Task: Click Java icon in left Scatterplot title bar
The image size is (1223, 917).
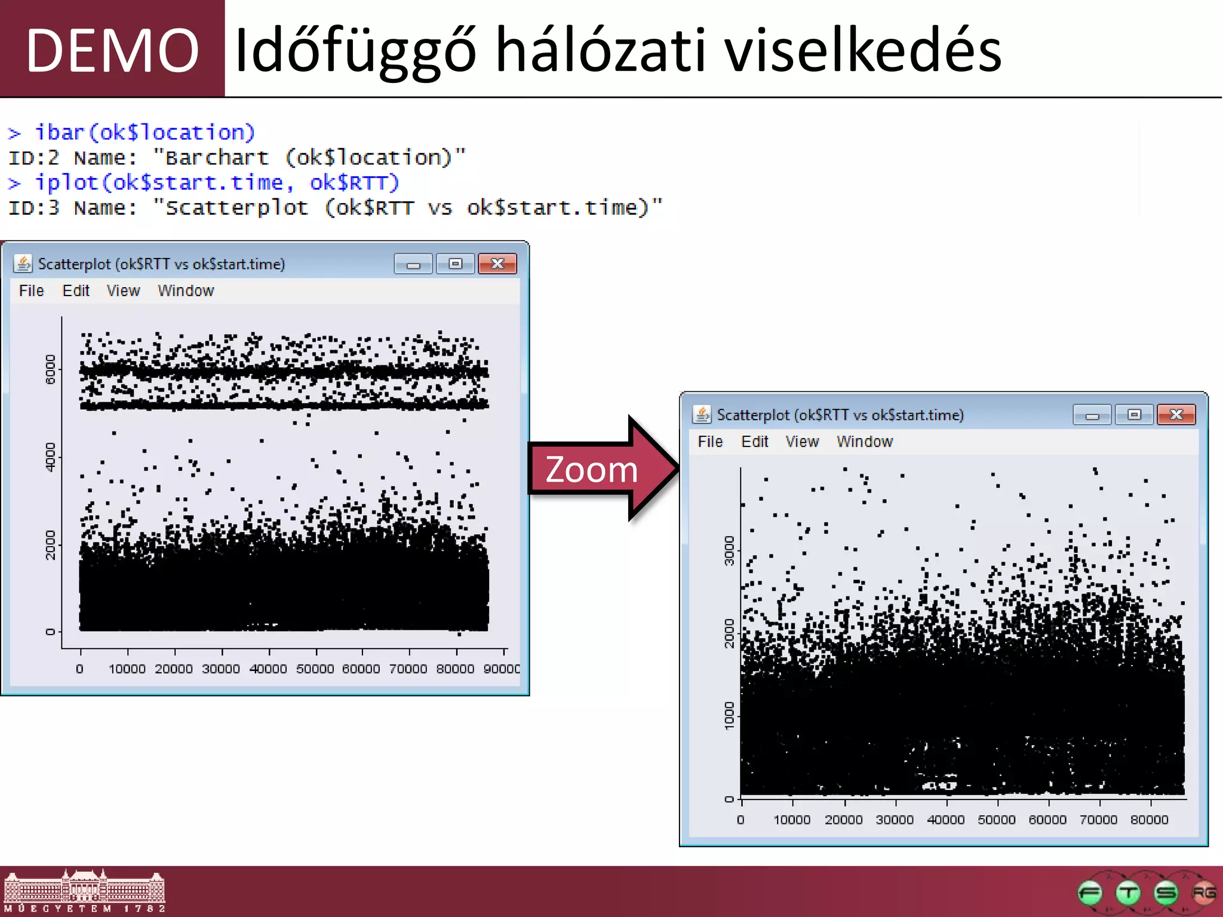Action: point(23,263)
